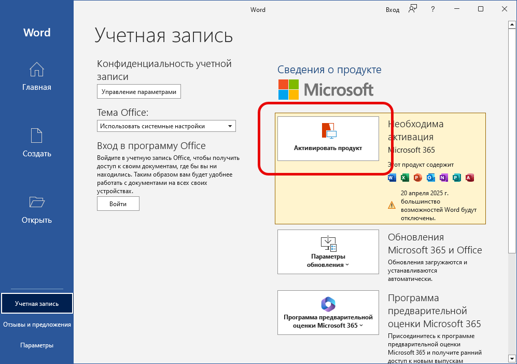Click the Outlook icon in product list
Screen dimensions: 517x364
[431, 178]
